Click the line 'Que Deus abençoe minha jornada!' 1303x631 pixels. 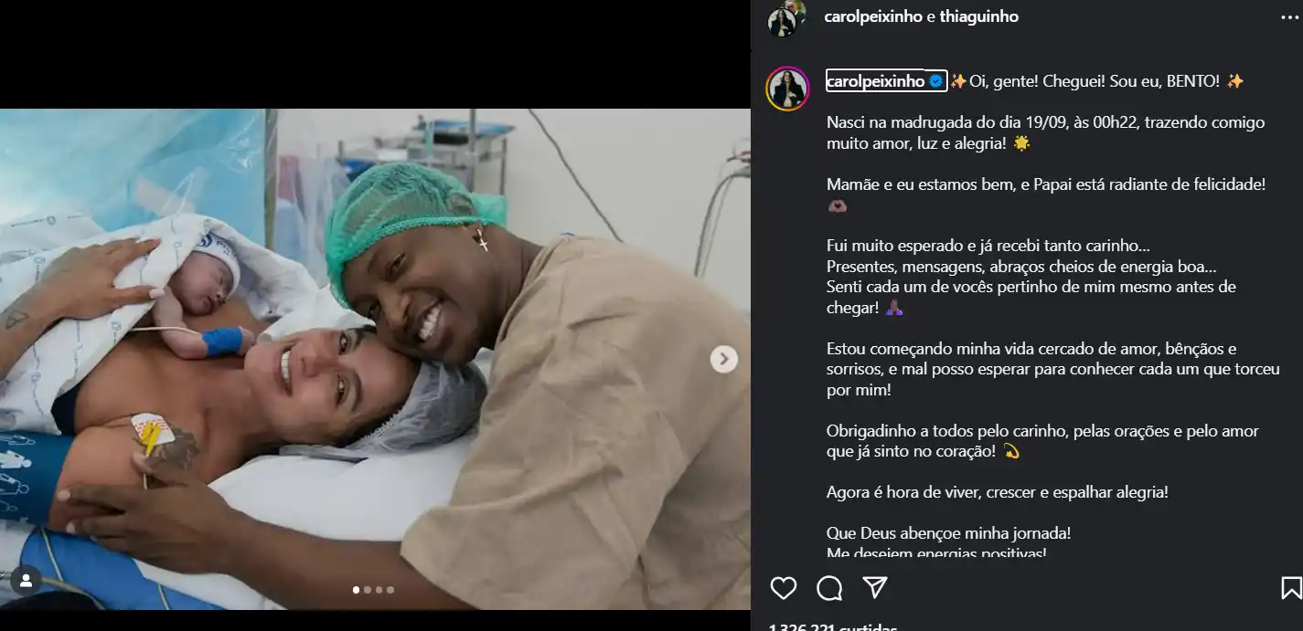[x=948, y=533]
